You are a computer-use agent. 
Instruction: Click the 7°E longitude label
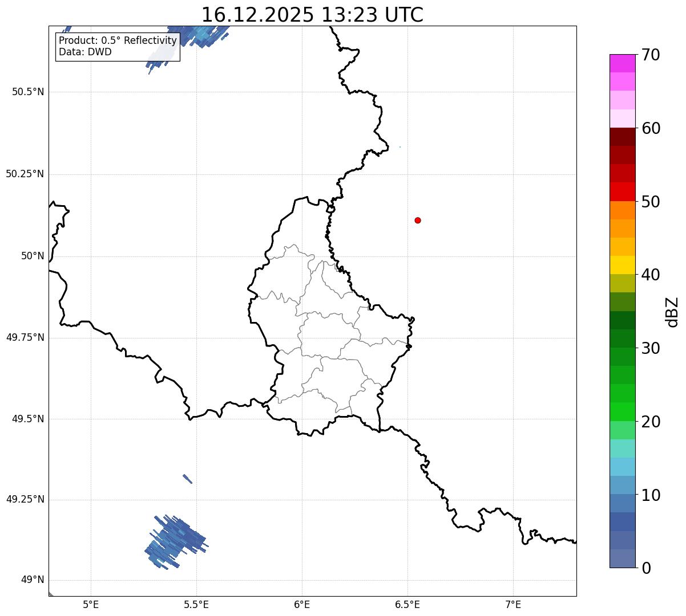point(513,605)
